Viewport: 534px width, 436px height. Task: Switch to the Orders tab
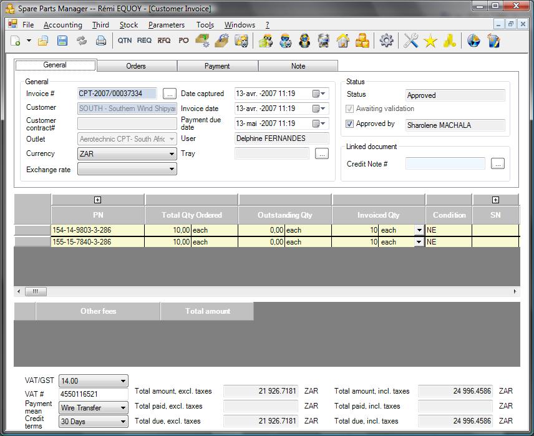136,66
